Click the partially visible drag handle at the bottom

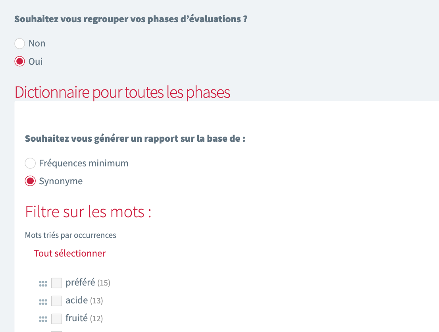[x=43, y=330]
